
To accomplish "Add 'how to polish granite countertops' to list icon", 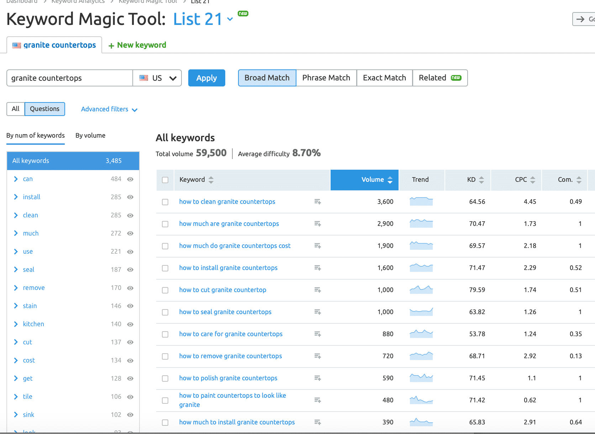I will 317,378.
